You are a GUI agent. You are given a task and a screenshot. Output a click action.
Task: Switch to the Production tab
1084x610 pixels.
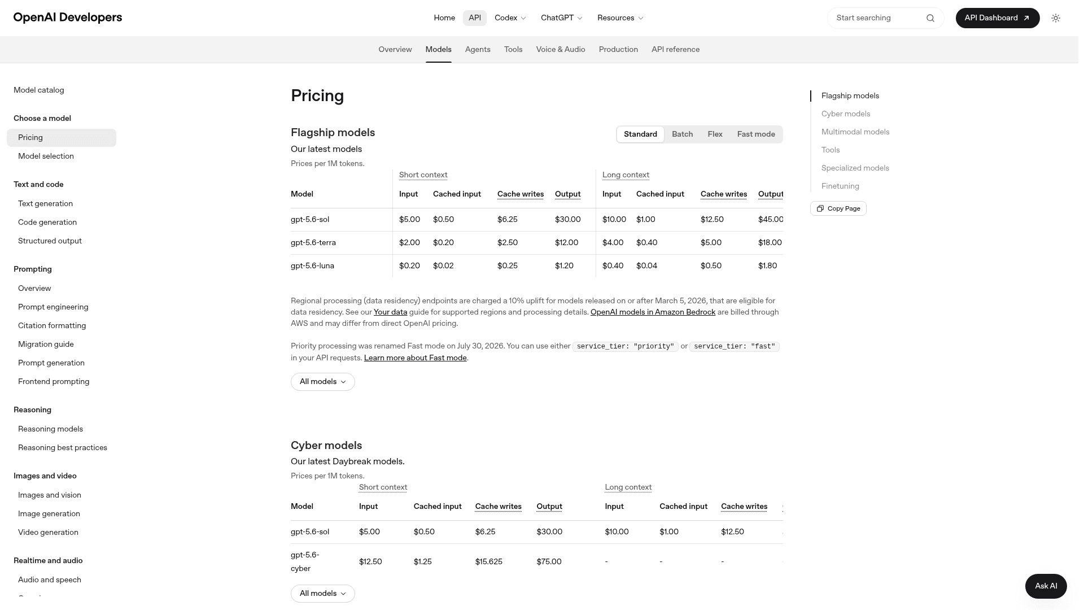click(x=618, y=50)
